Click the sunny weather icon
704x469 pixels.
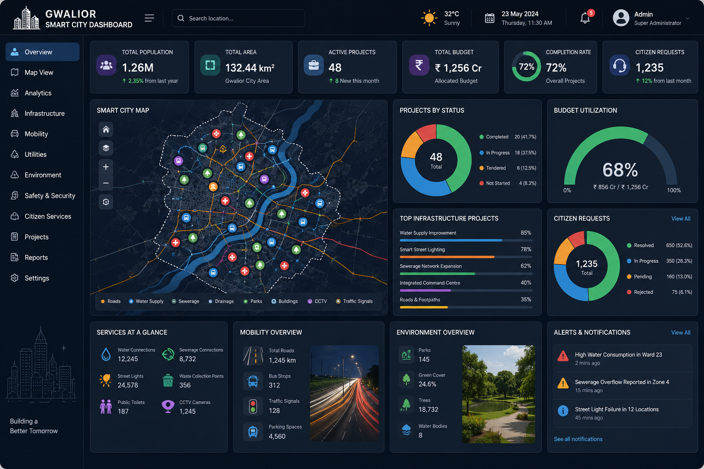tap(429, 18)
